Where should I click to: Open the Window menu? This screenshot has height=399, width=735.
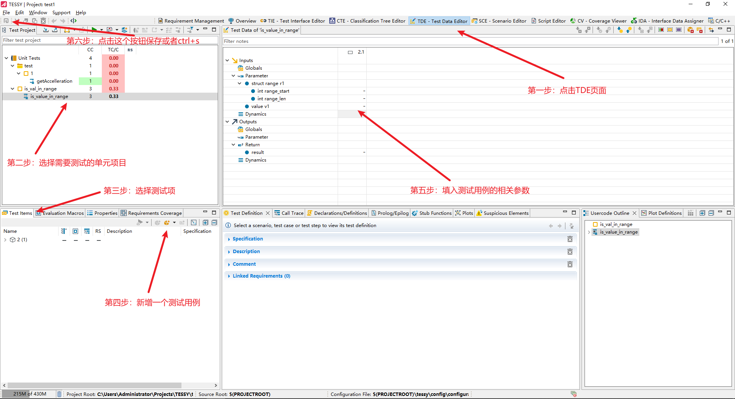38,12
